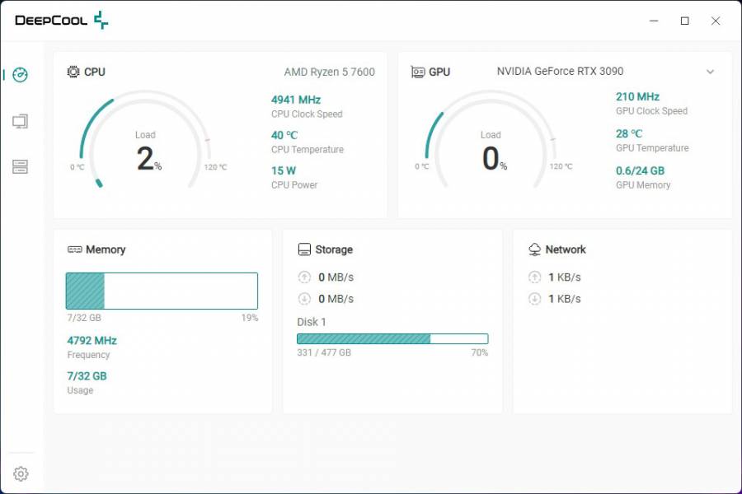
Task: Click the CPU Clock Speed label
Action: point(307,114)
